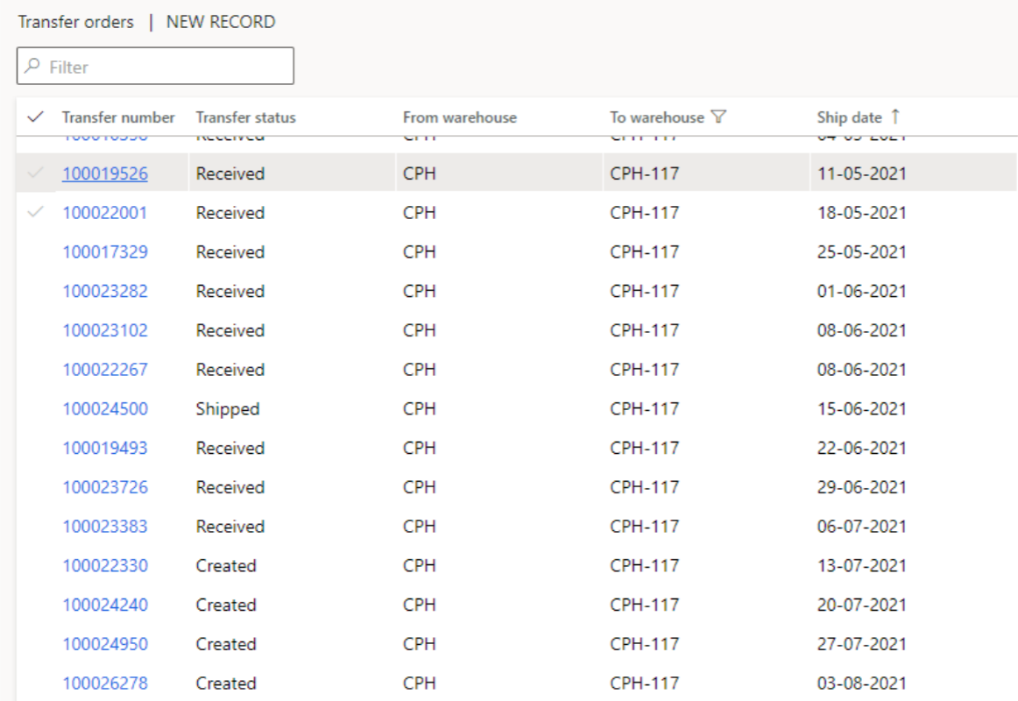
Task: Open the From warehouse column header menu
Action: (459, 117)
